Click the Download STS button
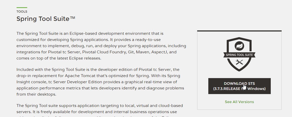 (239, 86)
